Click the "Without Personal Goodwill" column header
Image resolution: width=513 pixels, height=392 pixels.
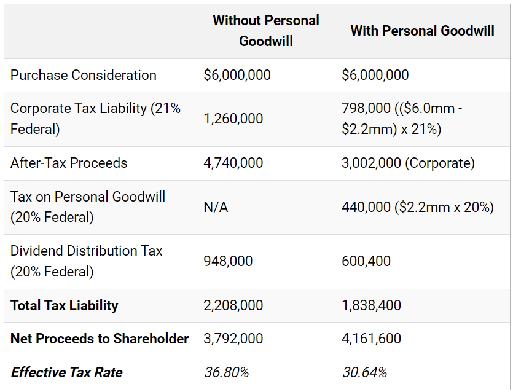tap(265, 31)
